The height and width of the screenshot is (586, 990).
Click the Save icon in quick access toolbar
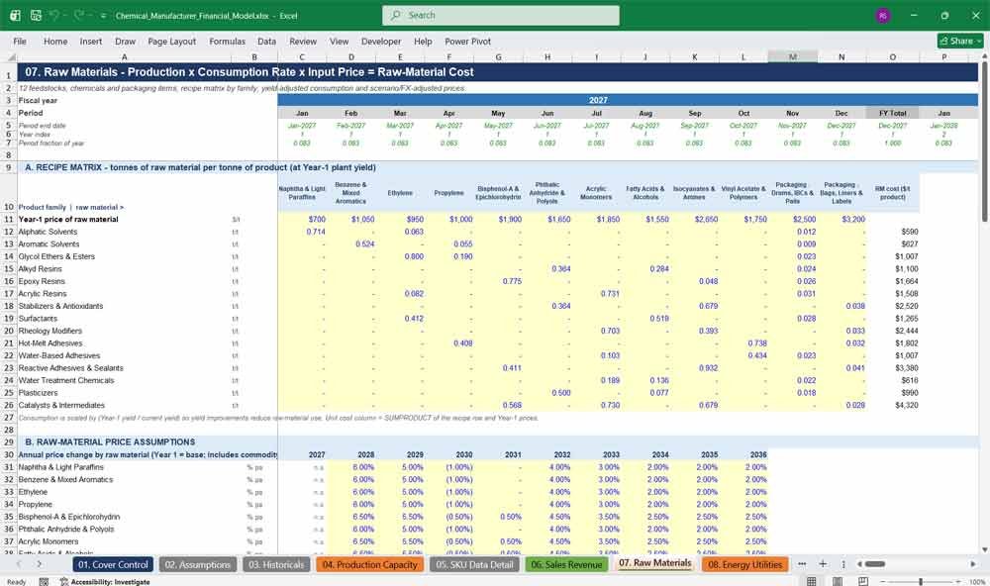(36, 15)
